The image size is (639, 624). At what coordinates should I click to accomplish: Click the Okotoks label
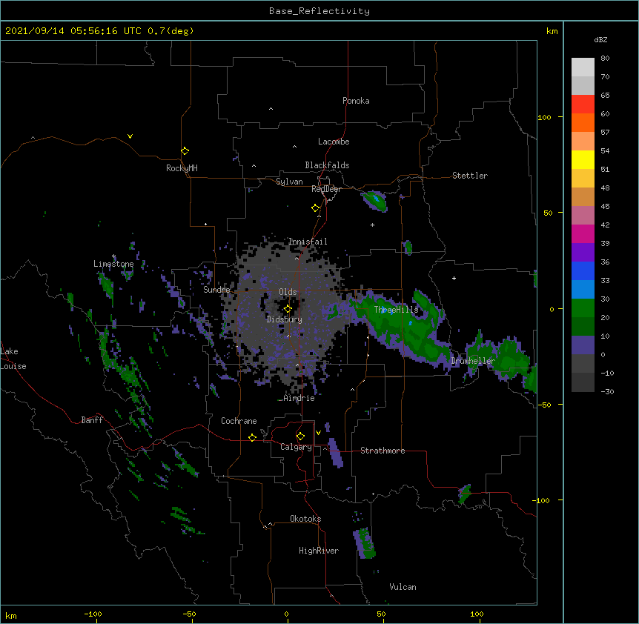tap(305, 519)
